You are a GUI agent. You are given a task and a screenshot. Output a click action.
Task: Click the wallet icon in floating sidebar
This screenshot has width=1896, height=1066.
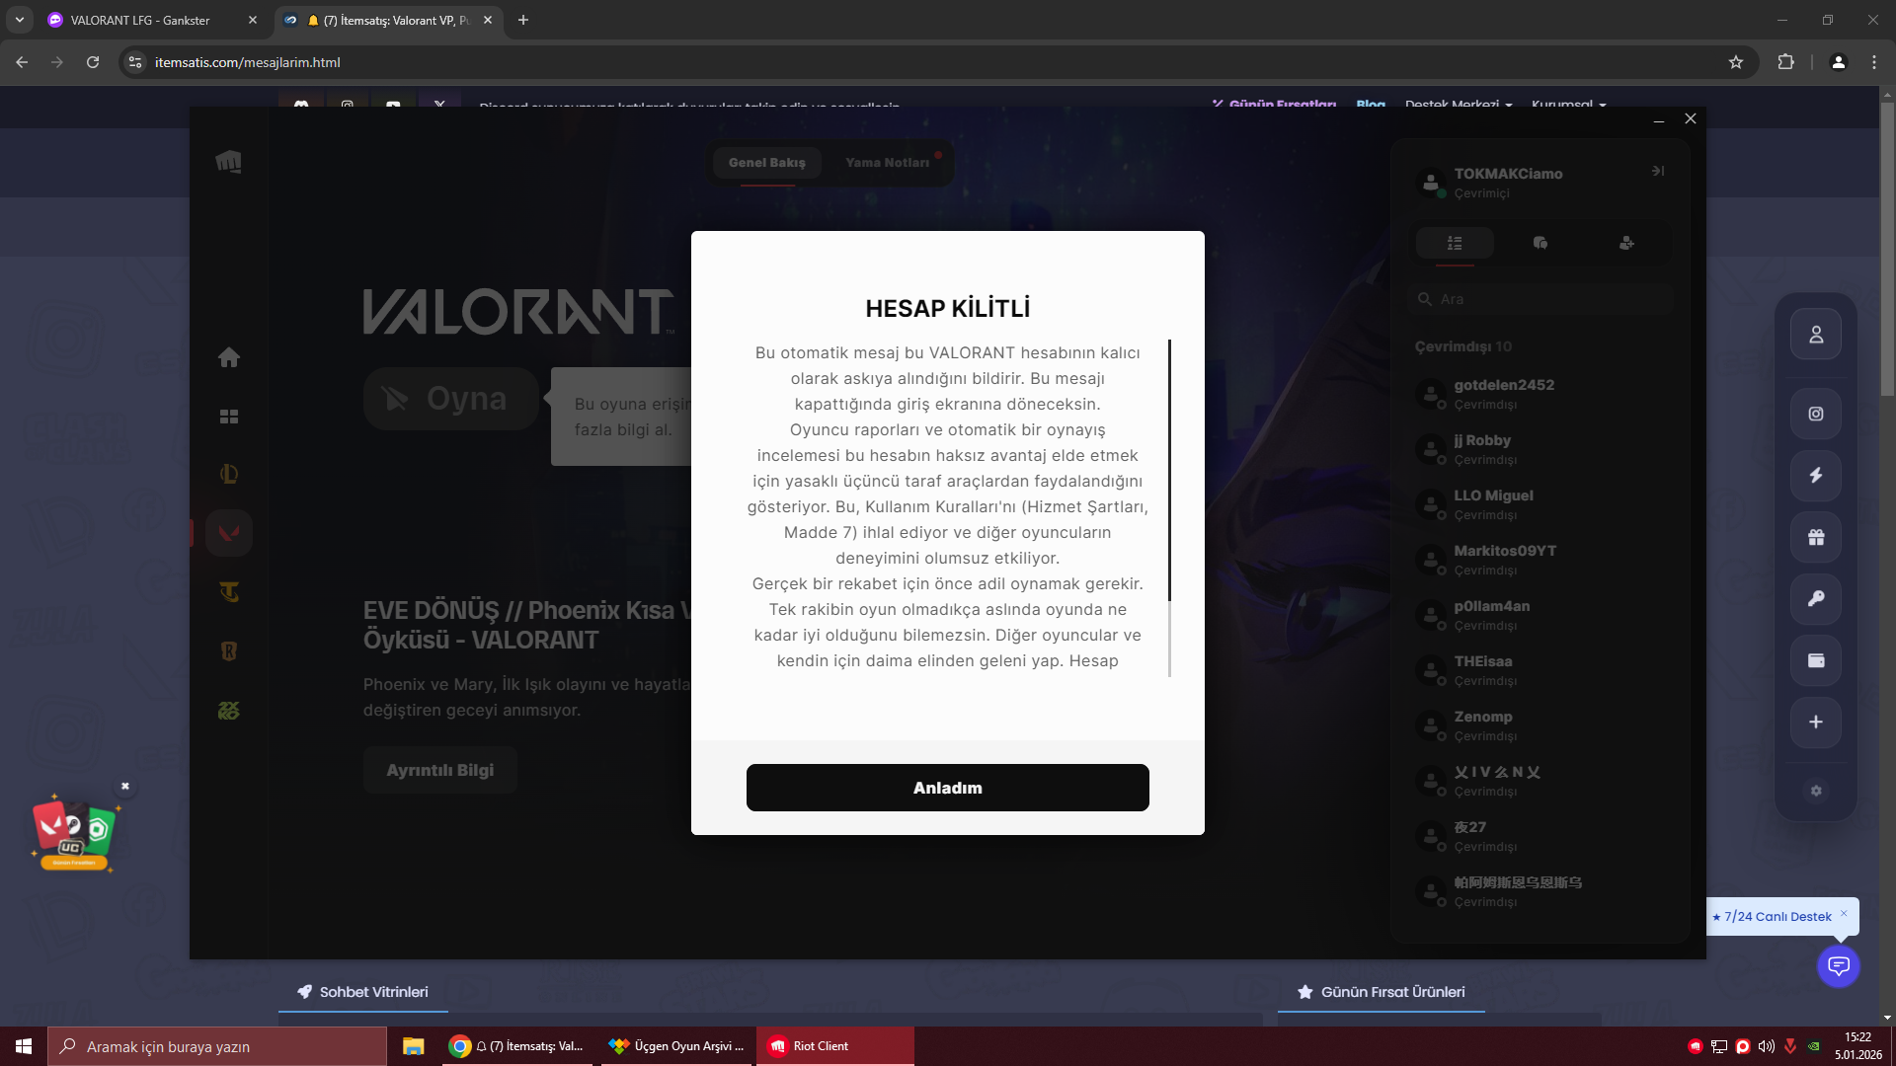(1816, 660)
